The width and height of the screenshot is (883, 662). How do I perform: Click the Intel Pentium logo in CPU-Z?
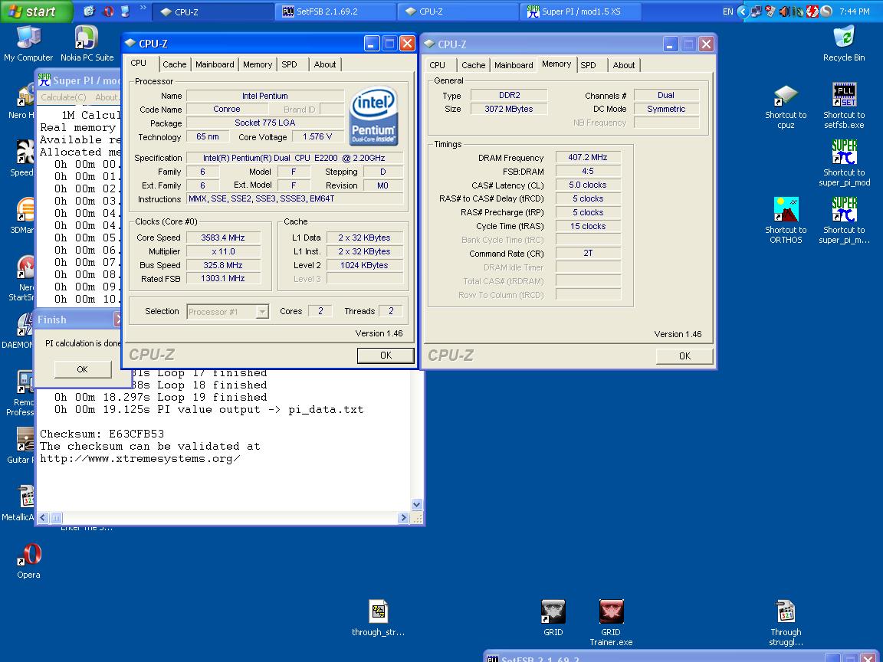373,116
